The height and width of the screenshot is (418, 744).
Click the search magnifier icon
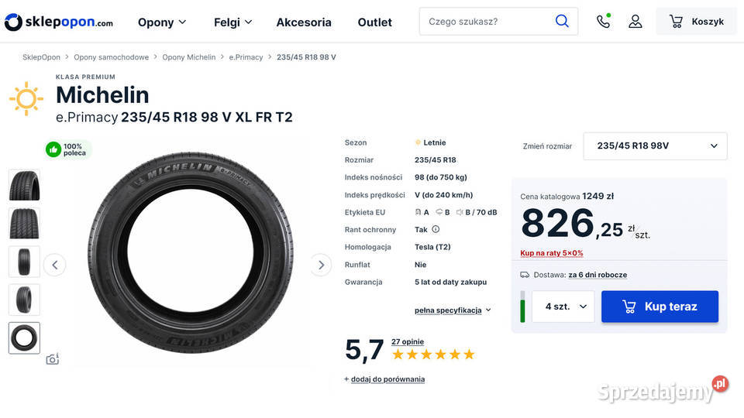(562, 22)
